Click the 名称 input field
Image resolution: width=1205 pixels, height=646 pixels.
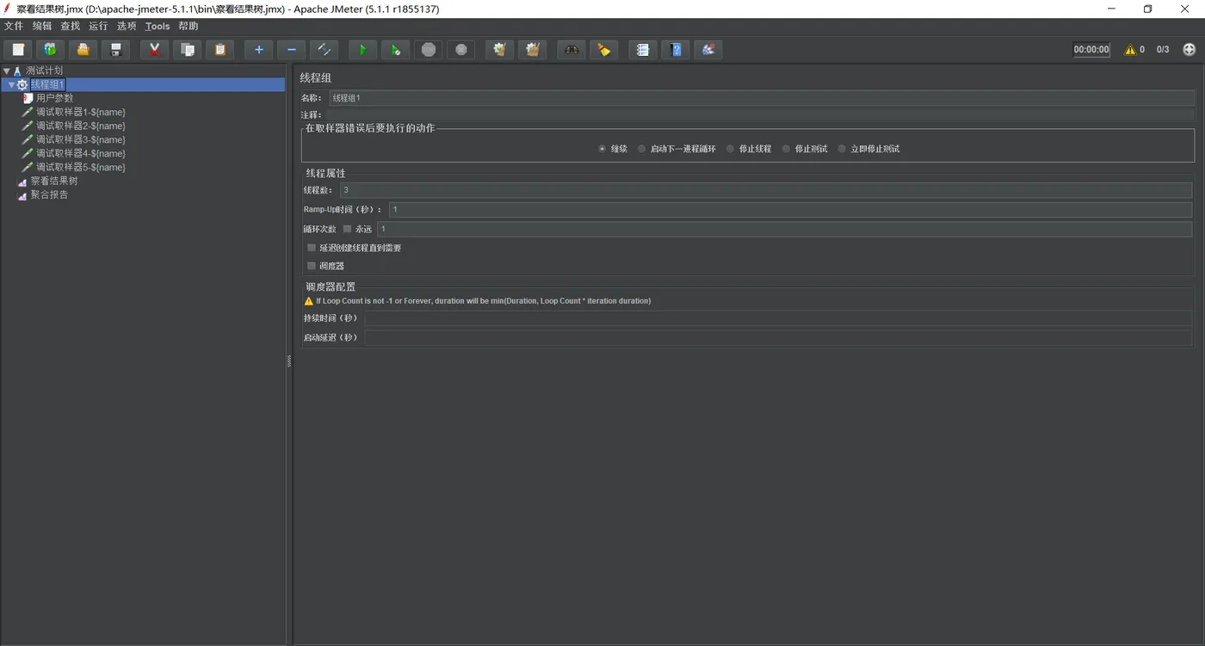(x=762, y=98)
